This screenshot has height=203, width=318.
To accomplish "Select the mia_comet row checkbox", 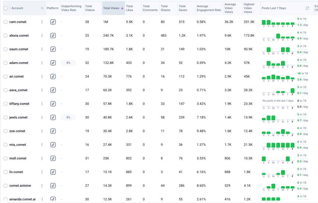I will (x=6, y=145).
